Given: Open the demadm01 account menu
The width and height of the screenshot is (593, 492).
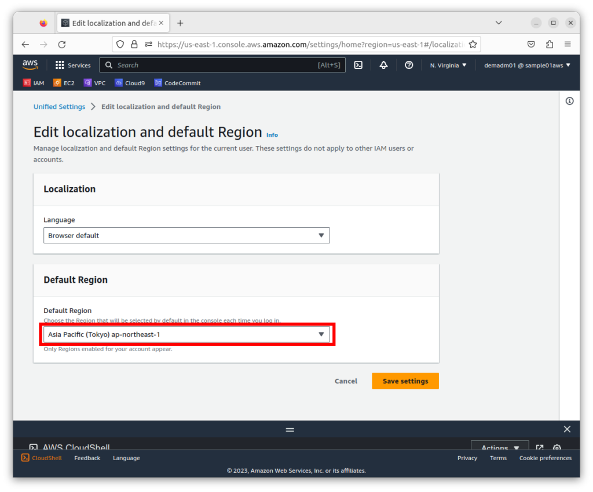Looking at the screenshot, I should click(527, 65).
